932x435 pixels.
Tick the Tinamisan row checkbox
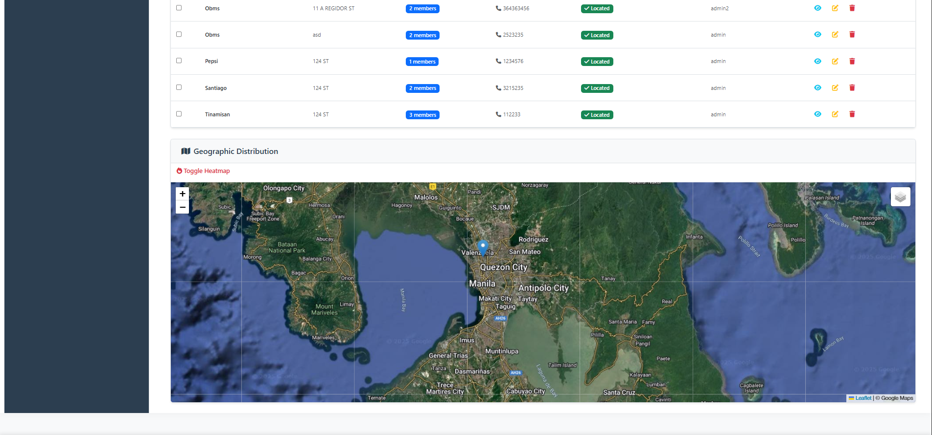(x=179, y=114)
